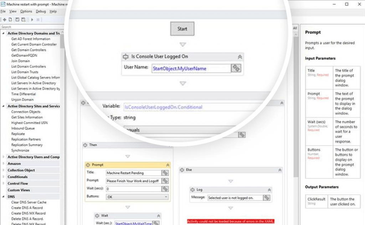Click ClickResult in Output Parameters table
Screen dimensions: 365x225
point(316,199)
